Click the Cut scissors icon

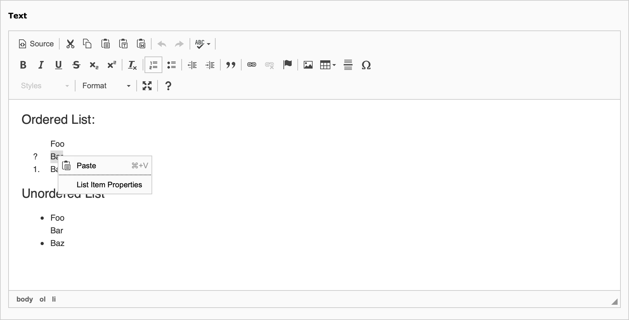70,44
